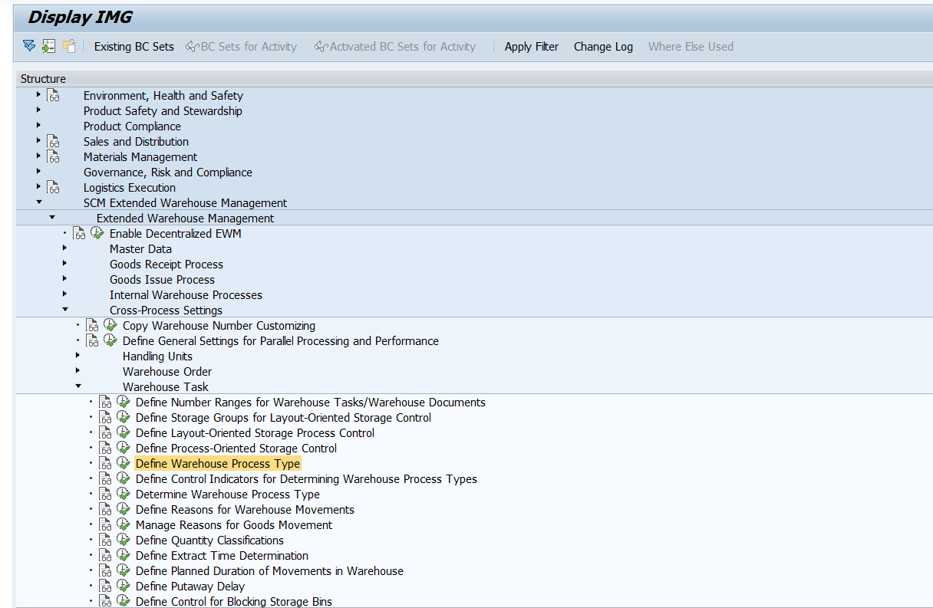
Task: Execute icon for Define Layout-Oriented Storage Process Control
Action: click(123, 432)
